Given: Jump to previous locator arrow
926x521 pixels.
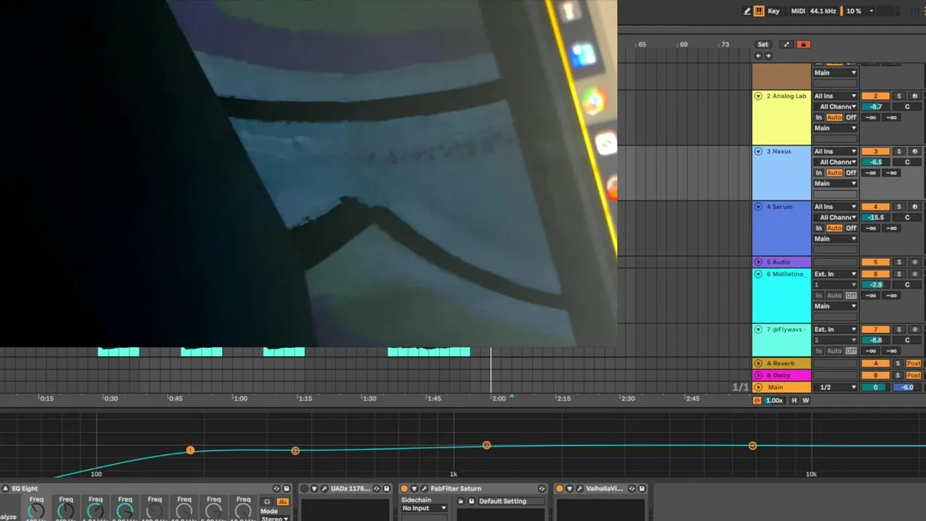Looking at the screenshot, I should pos(758,56).
